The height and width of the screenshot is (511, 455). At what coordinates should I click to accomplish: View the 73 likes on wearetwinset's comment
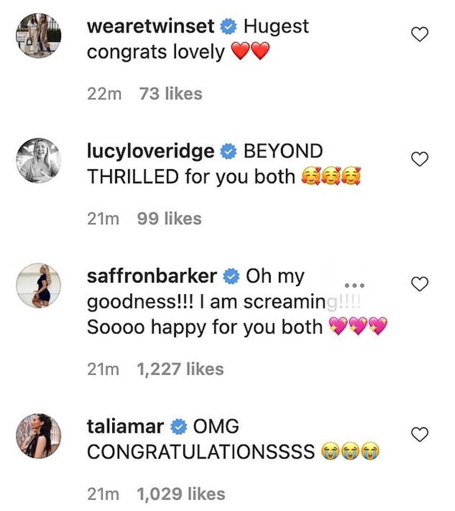coord(170,93)
